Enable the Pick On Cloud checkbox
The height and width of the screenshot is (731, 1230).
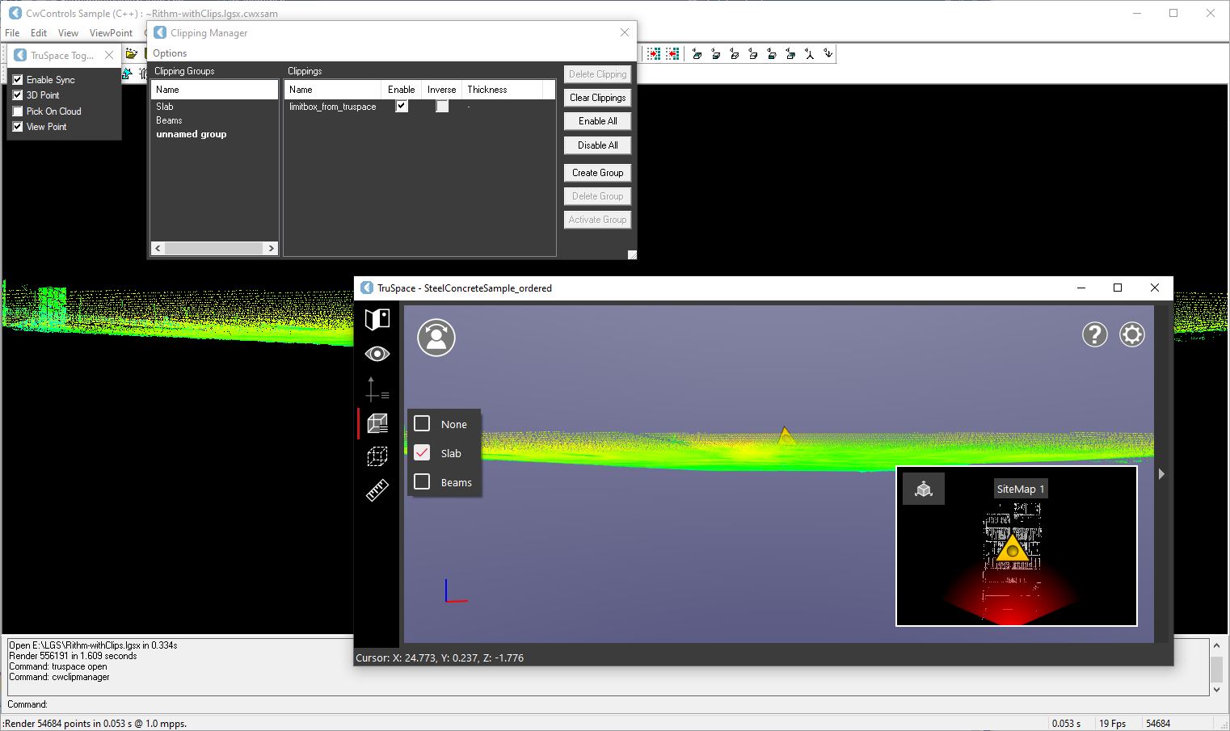[x=18, y=111]
